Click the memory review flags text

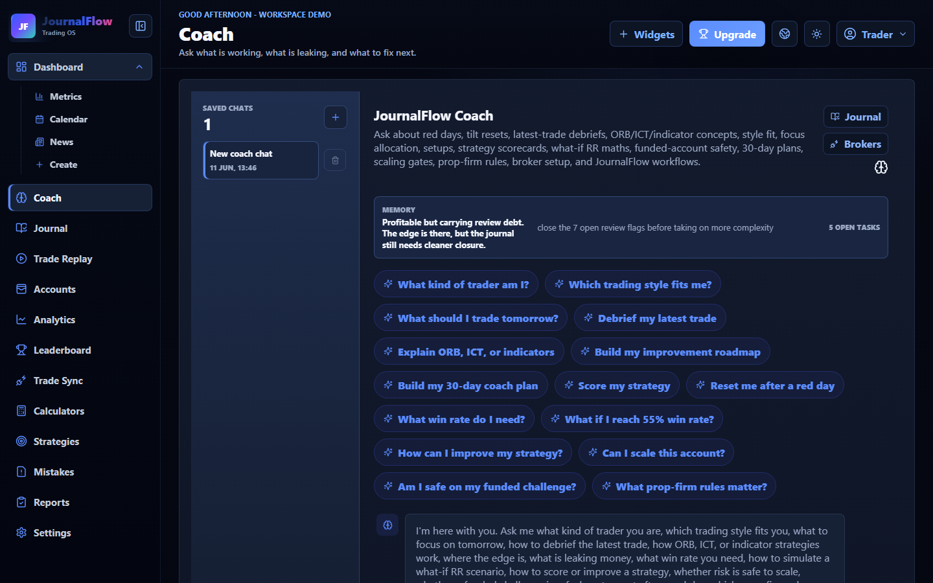coord(655,227)
